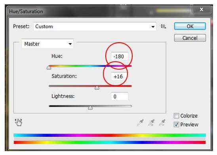Image resolution: width=217 pixels, height=155 pixels.
Task: Click the lower rainbow color bar
Action: coord(110,142)
